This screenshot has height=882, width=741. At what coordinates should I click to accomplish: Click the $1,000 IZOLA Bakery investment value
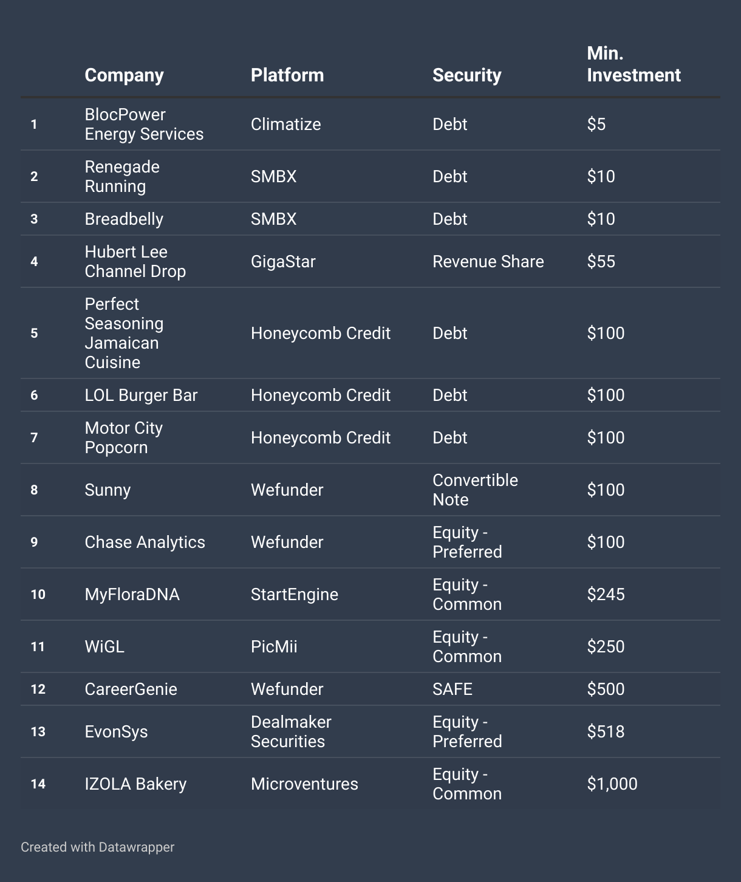(612, 784)
